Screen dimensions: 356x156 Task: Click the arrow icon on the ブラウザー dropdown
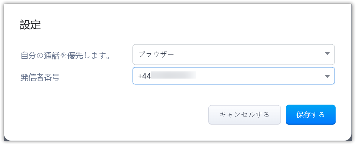pyautogui.click(x=327, y=54)
